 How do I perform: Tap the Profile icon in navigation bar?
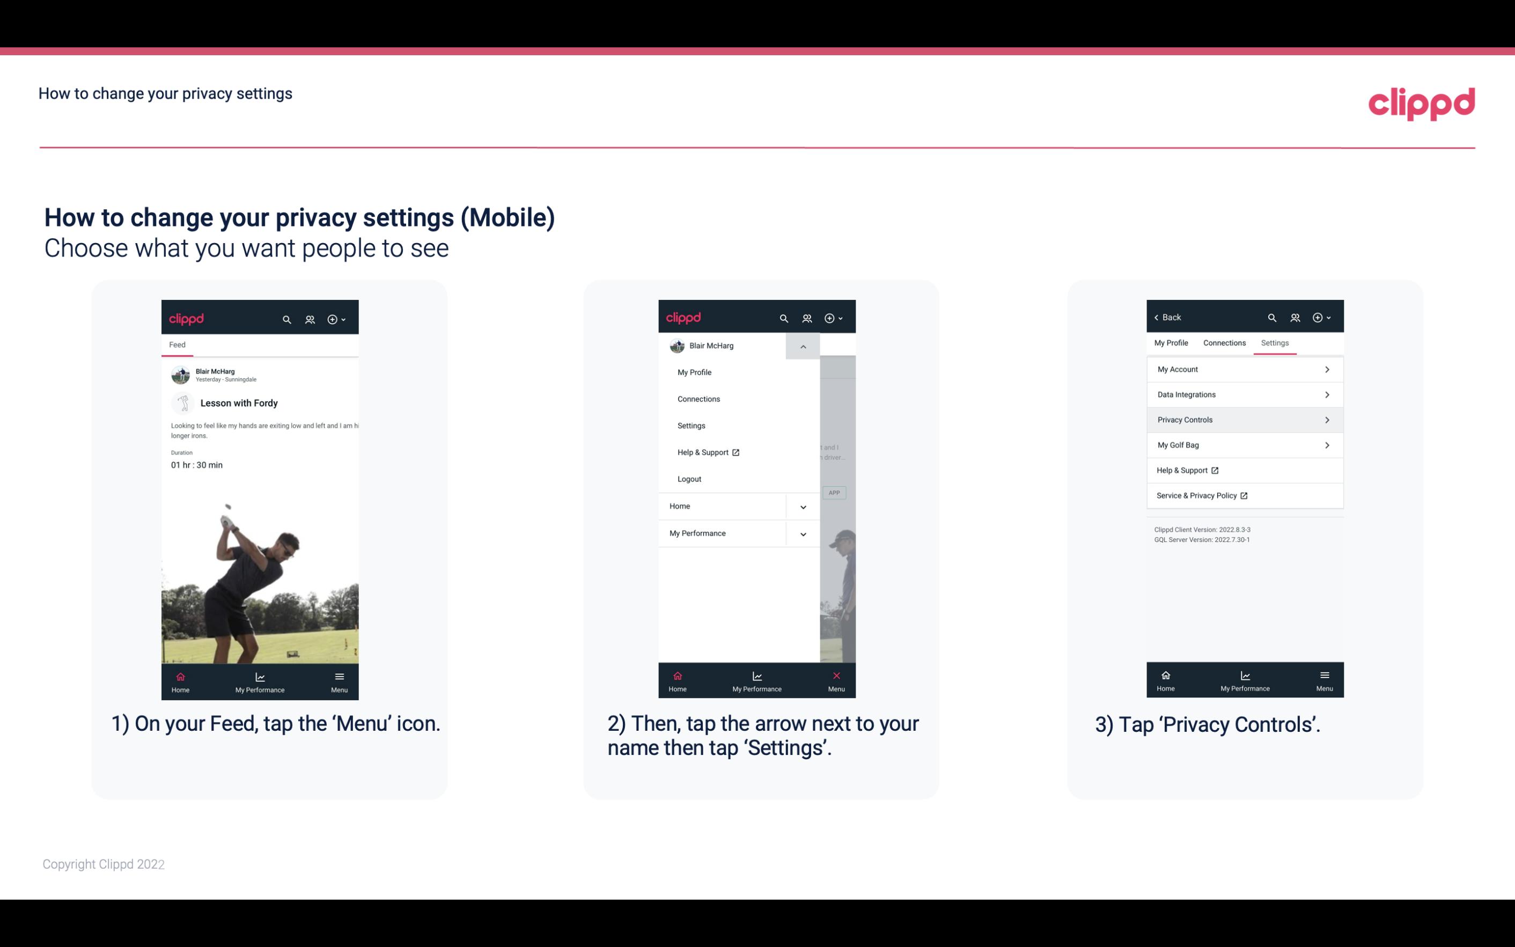[x=311, y=318]
